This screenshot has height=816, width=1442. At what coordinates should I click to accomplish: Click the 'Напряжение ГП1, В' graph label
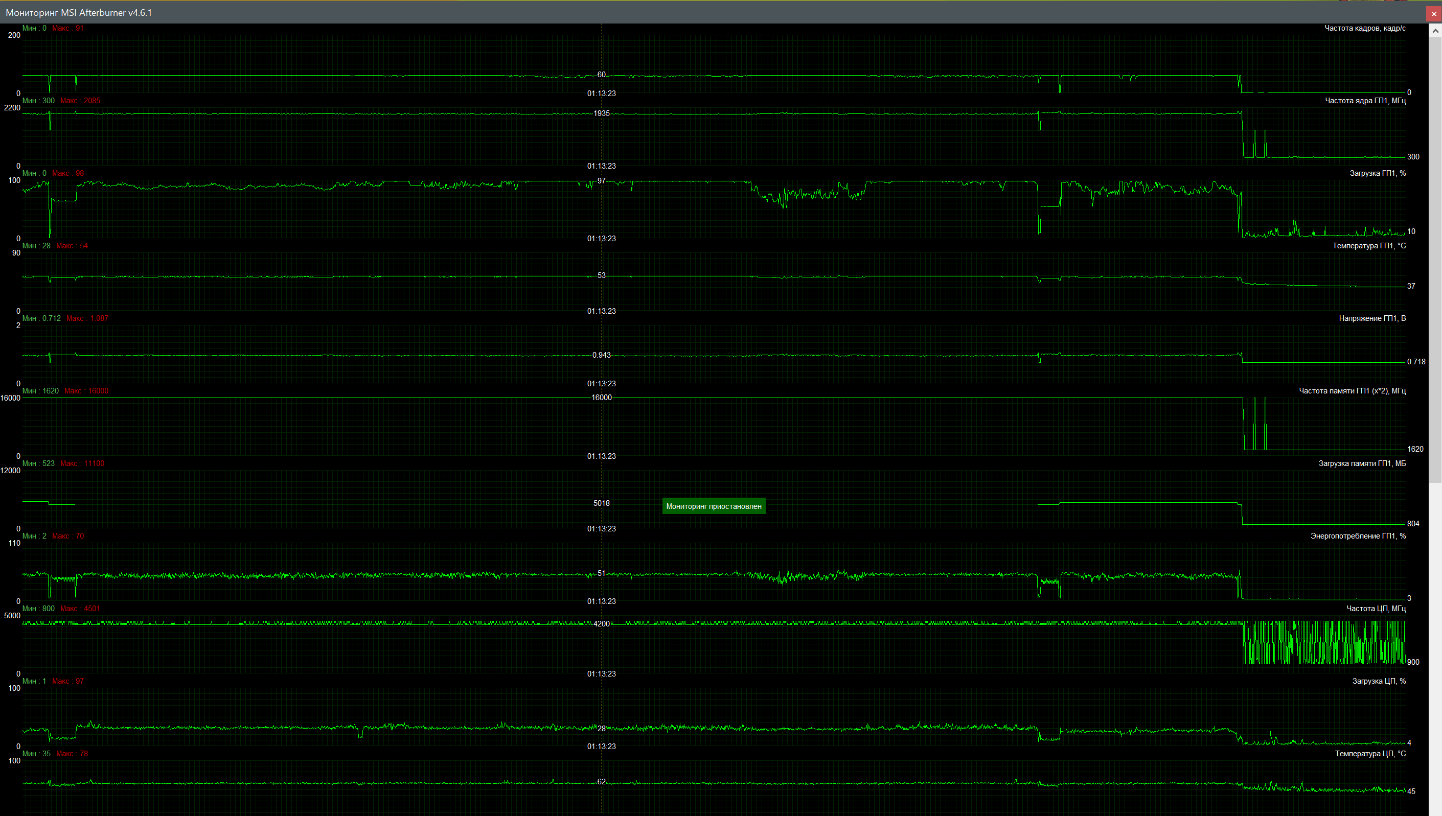click(x=1372, y=318)
